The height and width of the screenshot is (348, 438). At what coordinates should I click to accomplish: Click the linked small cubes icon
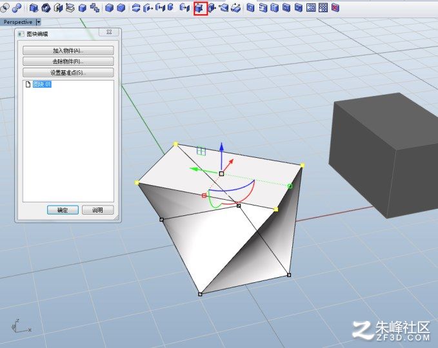(x=95, y=8)
